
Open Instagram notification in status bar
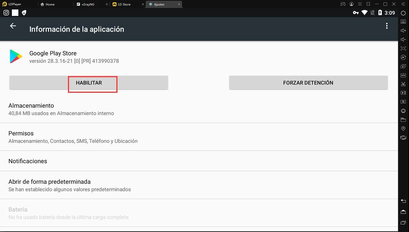[x=6, y=13]
